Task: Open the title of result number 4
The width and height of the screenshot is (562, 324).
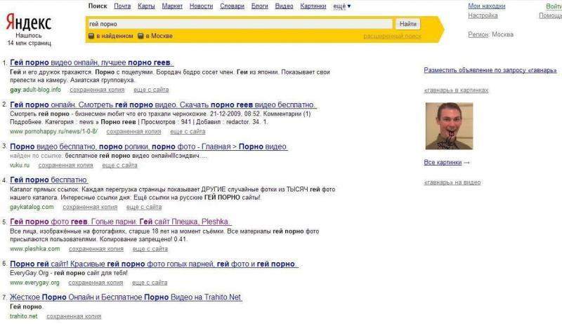Action: pos(48,180)
